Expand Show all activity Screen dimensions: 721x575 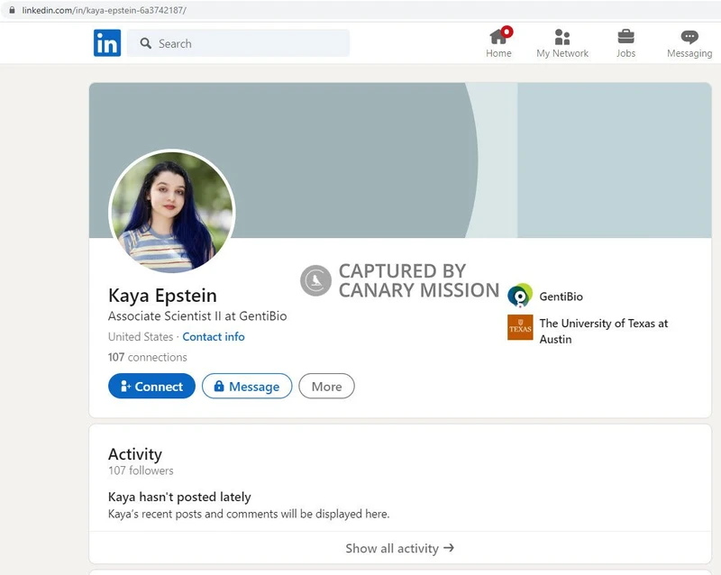399,548
